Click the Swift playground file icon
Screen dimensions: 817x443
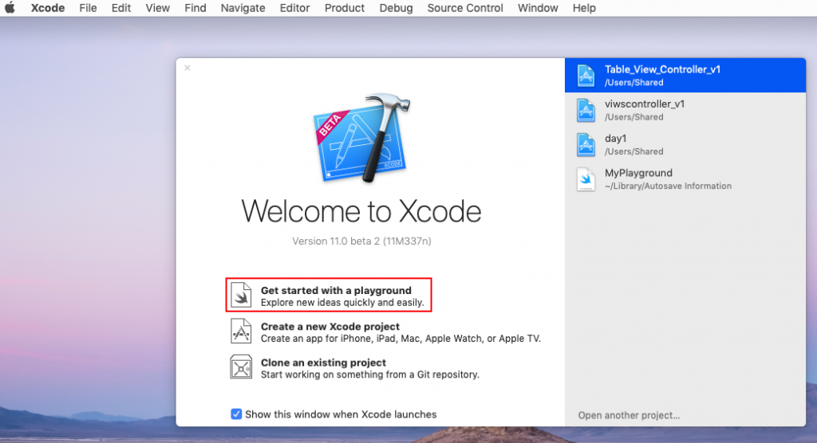tap(241, 295)
